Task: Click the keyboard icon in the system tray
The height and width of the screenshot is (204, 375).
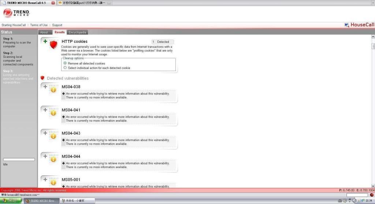Action: click(x=339, y=201)
